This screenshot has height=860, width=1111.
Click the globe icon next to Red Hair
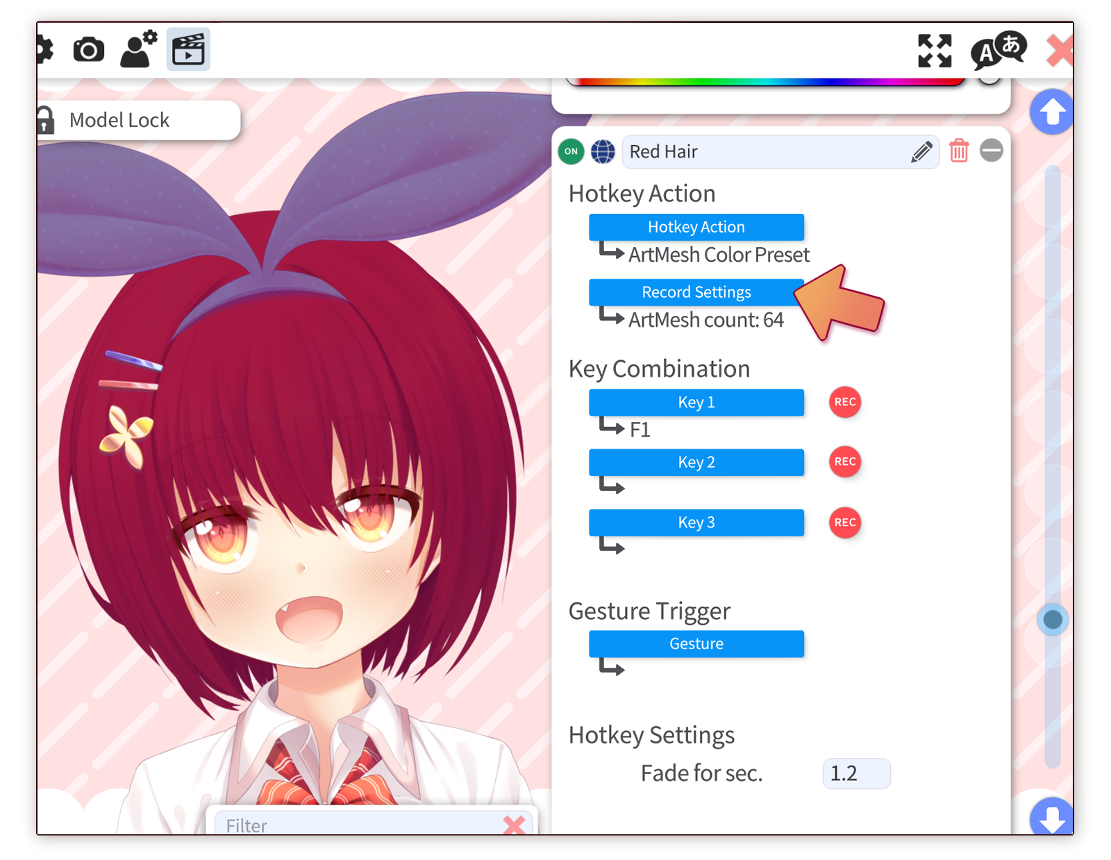pyautogui.click(x=603, y=151)
